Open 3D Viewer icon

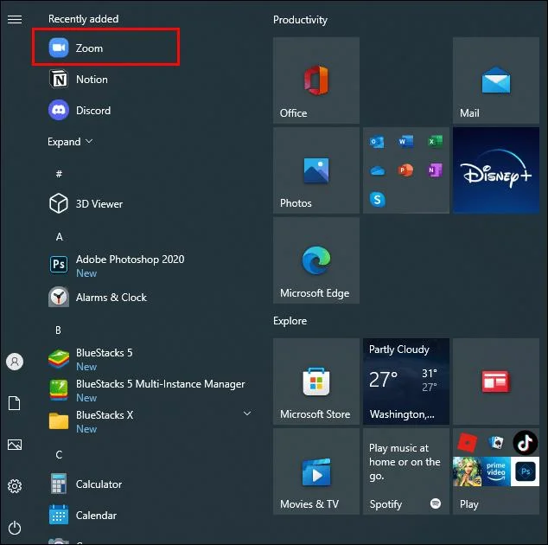[59, 203]
